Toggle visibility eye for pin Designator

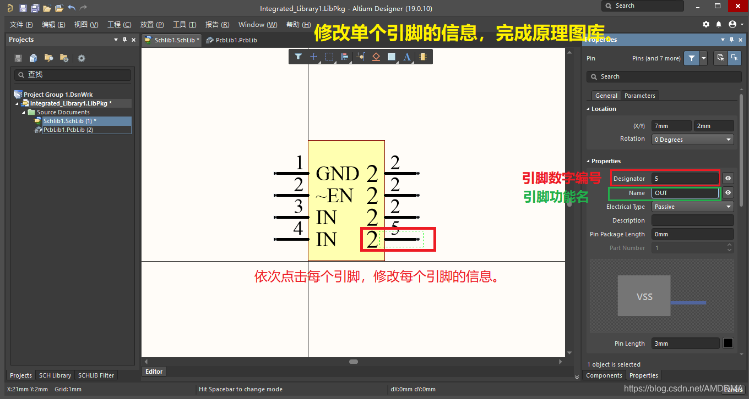point(728,179)
